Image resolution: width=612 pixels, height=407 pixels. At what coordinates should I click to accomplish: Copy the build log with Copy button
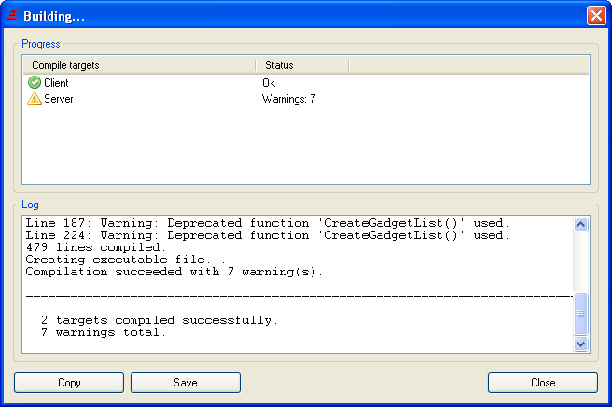pyautogui.click(x=69, y=383)
